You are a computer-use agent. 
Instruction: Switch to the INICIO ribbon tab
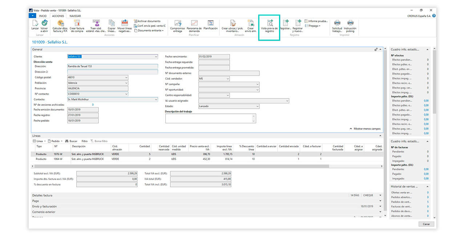coord(43,16)
